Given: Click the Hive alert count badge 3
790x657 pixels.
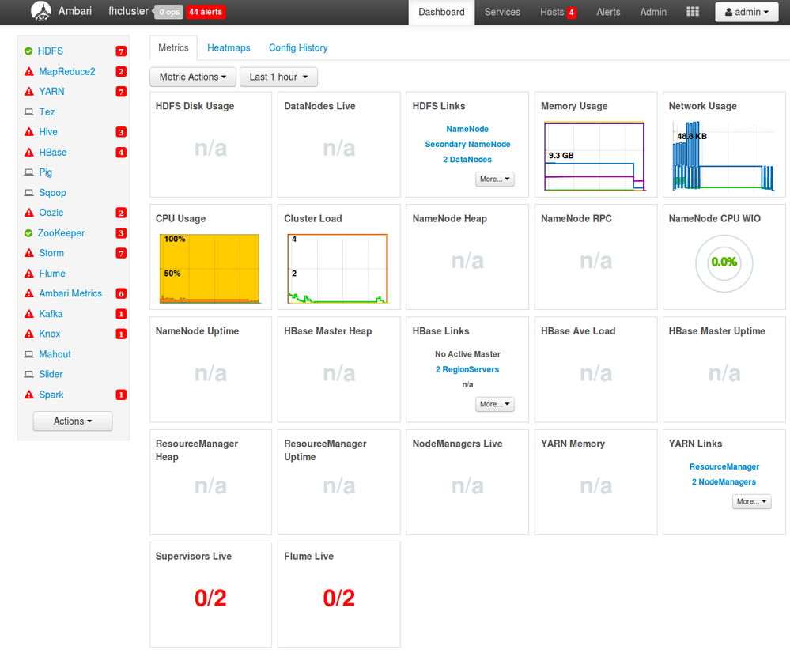Looking at the screenshot, I should [121, 132].
